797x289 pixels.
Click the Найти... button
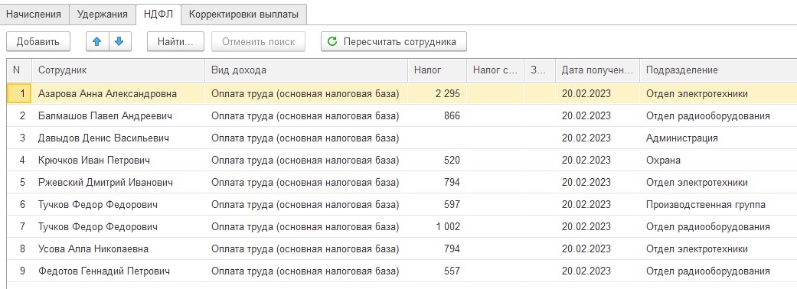pos(175,41)
